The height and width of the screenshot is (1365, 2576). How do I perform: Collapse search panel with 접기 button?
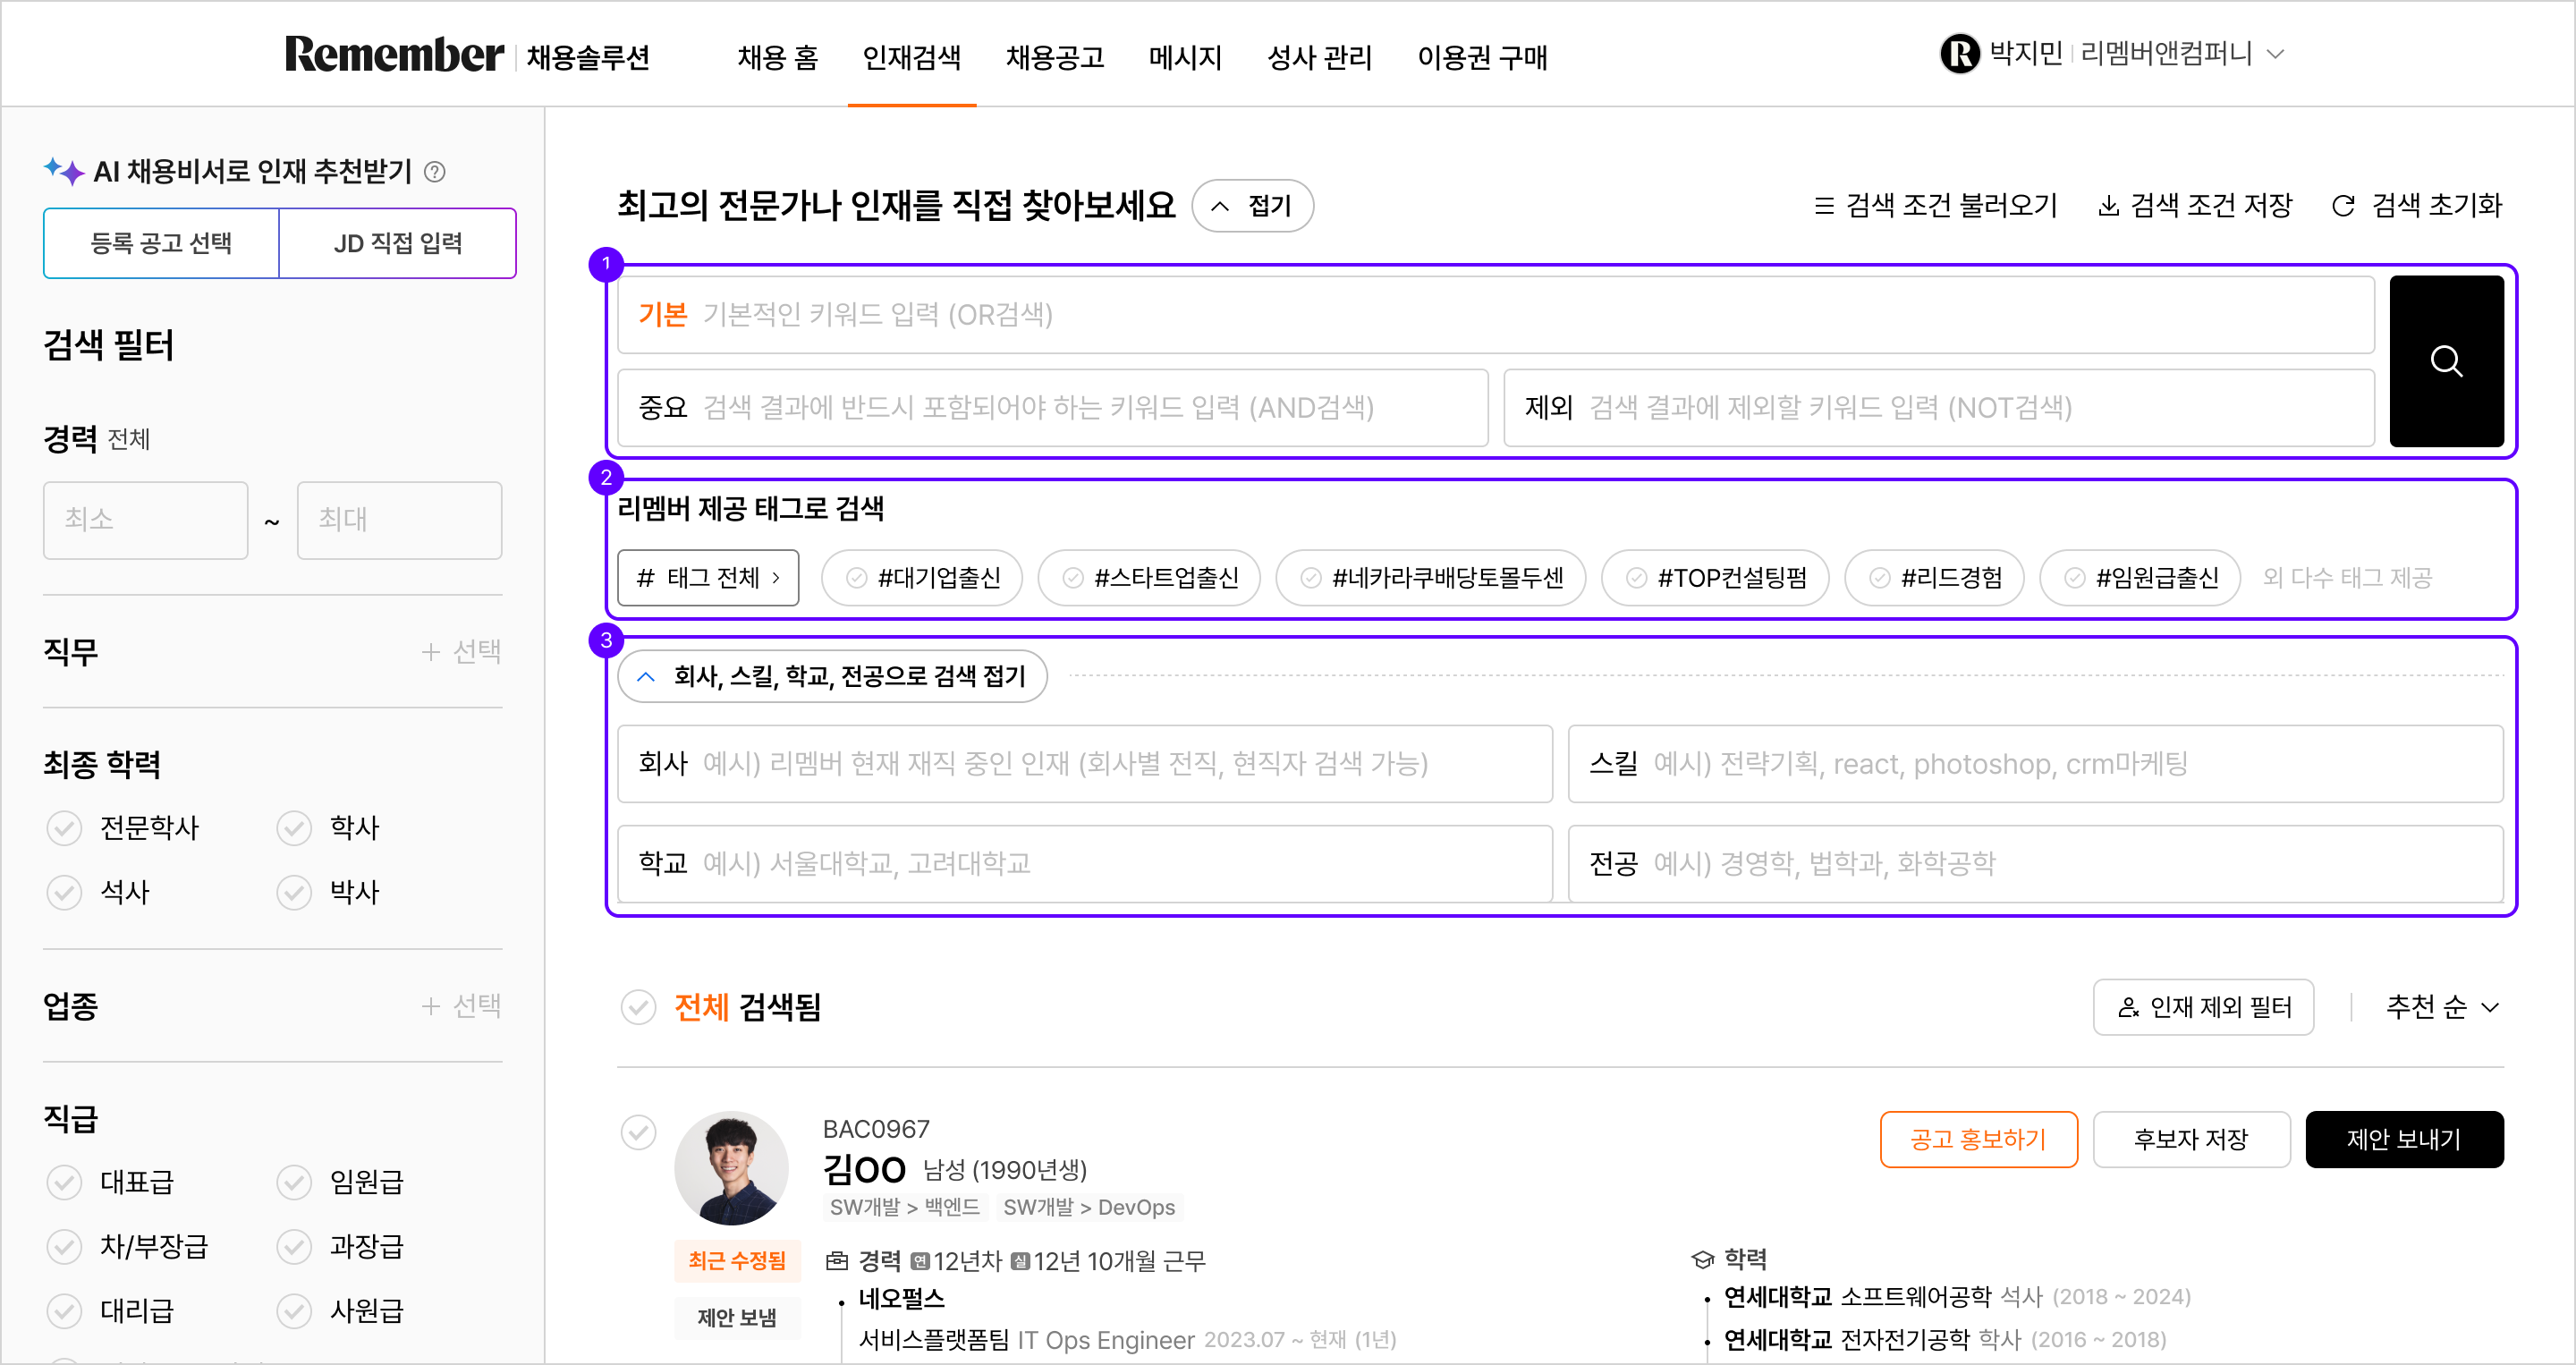coord(1252,206)
